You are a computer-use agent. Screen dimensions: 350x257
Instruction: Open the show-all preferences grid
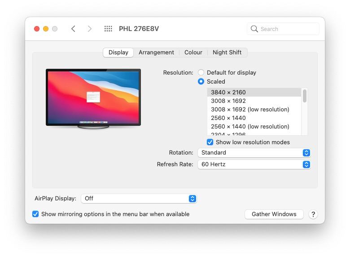108,29
